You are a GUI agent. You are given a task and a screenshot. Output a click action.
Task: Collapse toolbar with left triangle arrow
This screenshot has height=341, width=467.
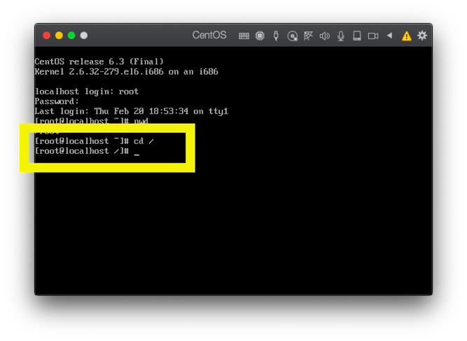[x=389, y=36]
